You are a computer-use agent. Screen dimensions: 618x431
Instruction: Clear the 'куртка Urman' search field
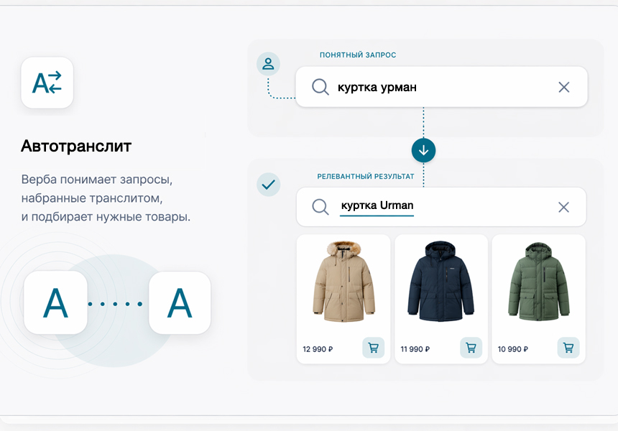(x=563, y=207)
